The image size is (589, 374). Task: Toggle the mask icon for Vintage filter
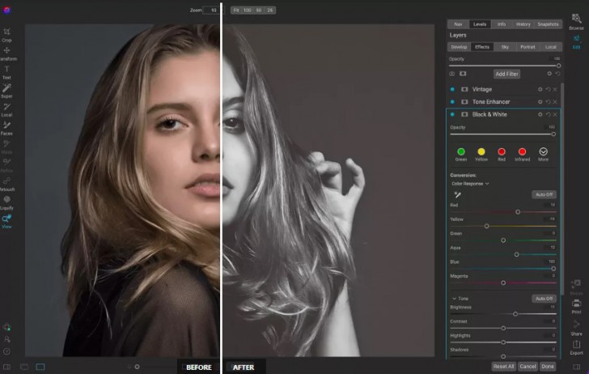click(x=464, y=90)
